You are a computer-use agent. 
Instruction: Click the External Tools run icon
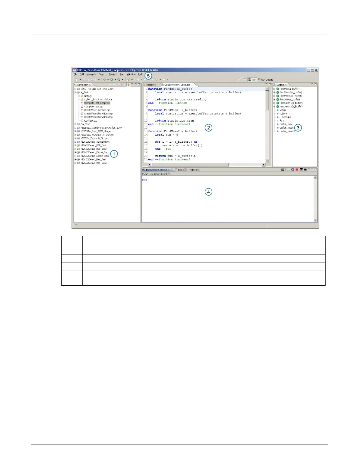pos(119,80)
